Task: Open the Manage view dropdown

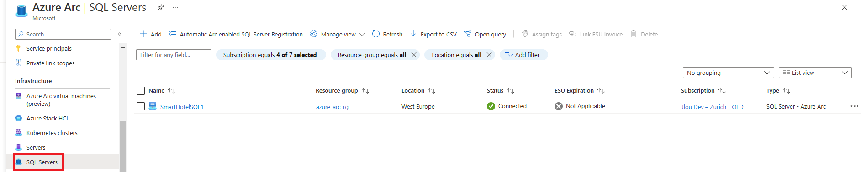Action: [x=338, y=34]
